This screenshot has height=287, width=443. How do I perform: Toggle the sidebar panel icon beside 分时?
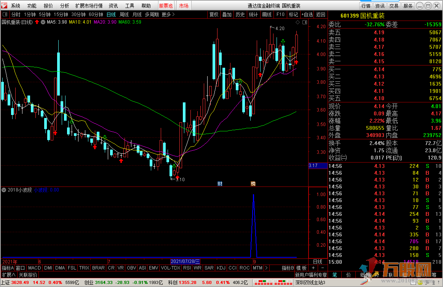tap(5, 14)
